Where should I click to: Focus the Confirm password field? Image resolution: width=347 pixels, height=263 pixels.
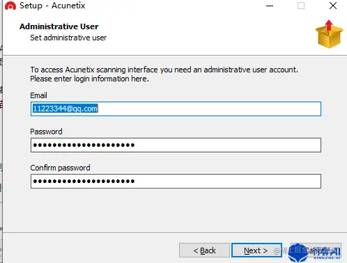point(176,182)
